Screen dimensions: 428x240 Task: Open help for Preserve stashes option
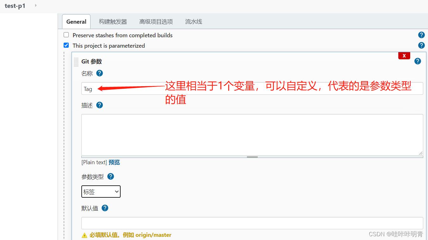pyautogui.click(x=421, y=35)
